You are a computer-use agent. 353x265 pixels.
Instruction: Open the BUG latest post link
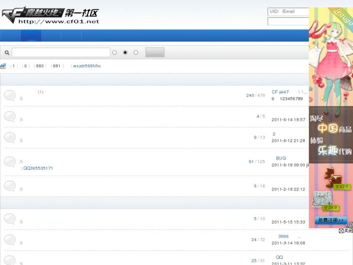pyautogui.click(x=281, y=159)
